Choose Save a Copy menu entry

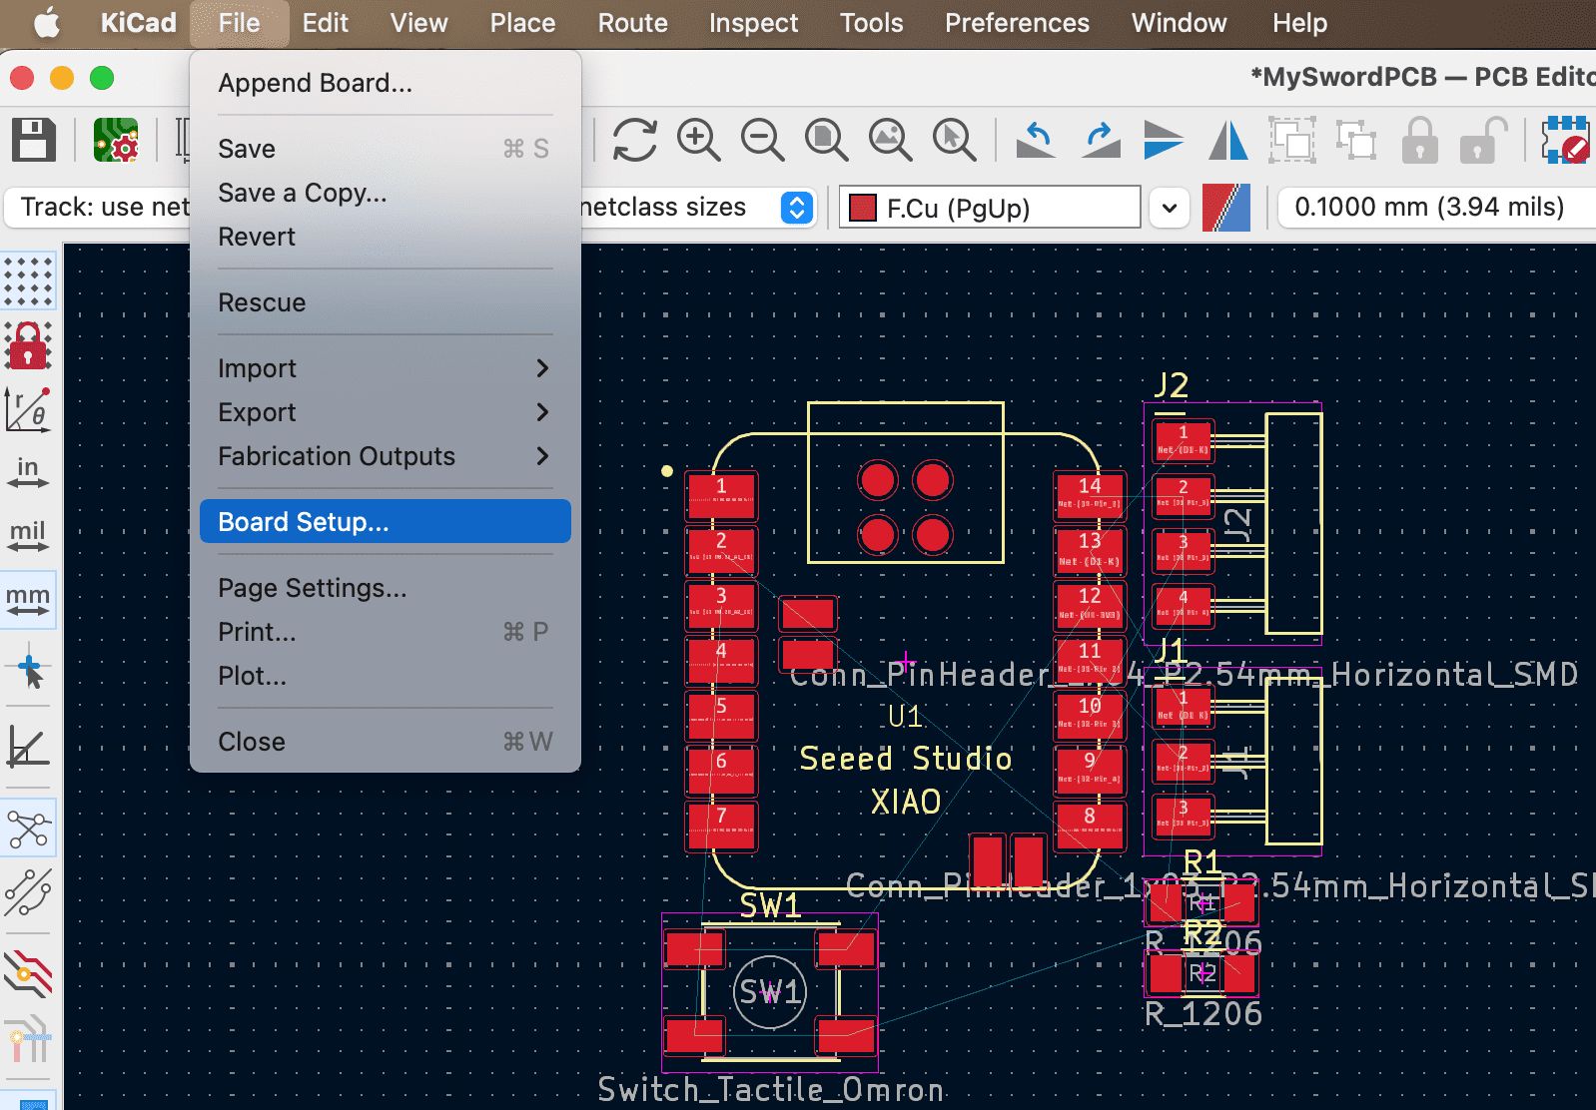(386, 193)
